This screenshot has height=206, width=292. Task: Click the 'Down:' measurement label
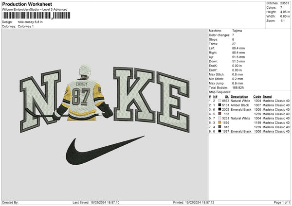[213, 61]
